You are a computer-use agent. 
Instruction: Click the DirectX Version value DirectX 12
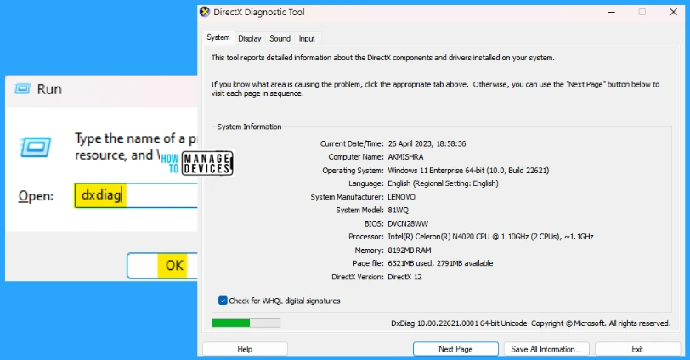pos(404,277)
